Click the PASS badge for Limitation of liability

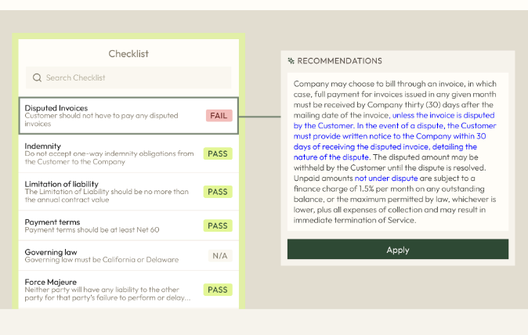[218, 192]
